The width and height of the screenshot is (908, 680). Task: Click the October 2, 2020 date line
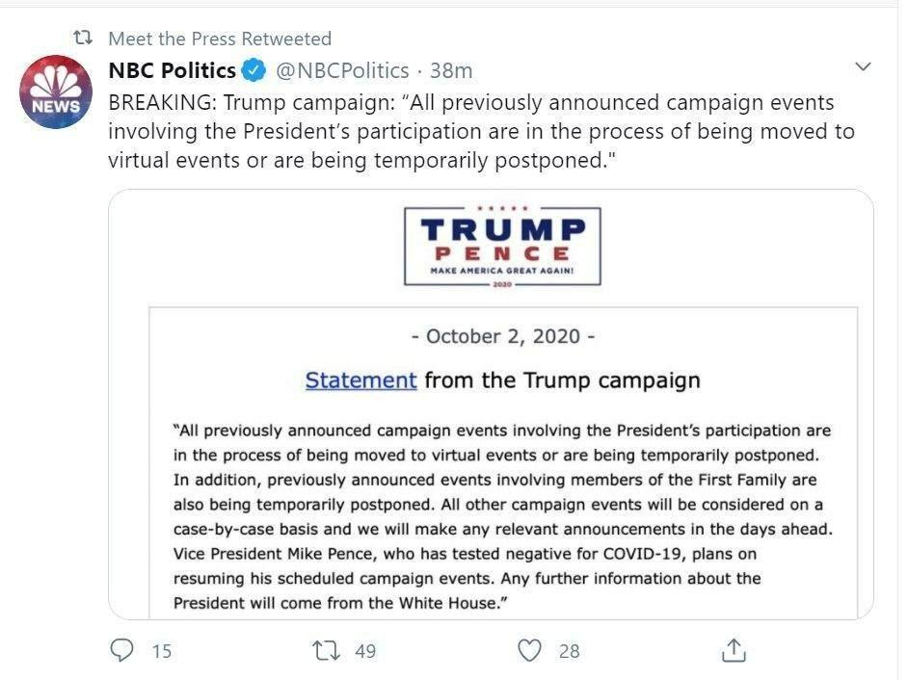pyautogui.click(x=502, y=336)
